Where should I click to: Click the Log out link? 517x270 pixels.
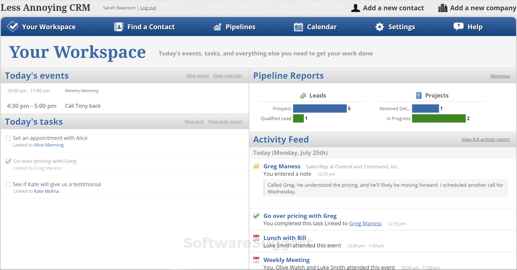point(148,8)
